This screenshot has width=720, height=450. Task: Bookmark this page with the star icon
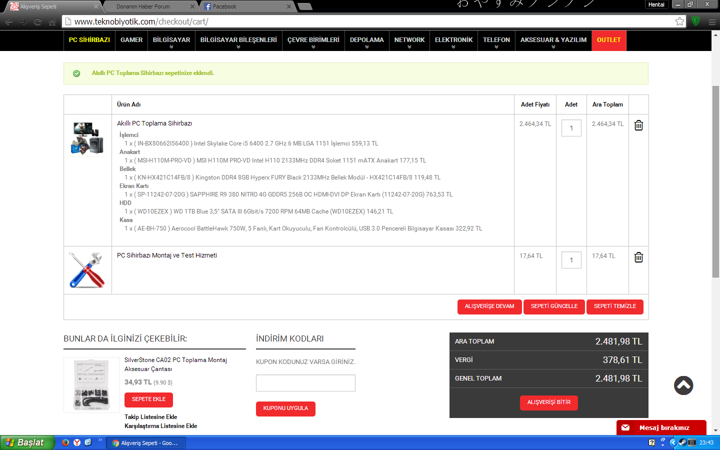pos(679,21)
